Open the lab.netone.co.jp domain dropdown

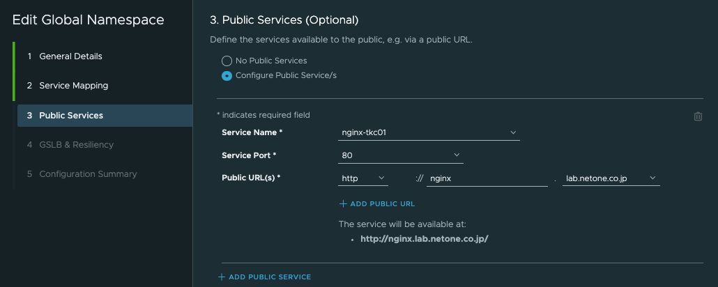(x=611, y=178)
